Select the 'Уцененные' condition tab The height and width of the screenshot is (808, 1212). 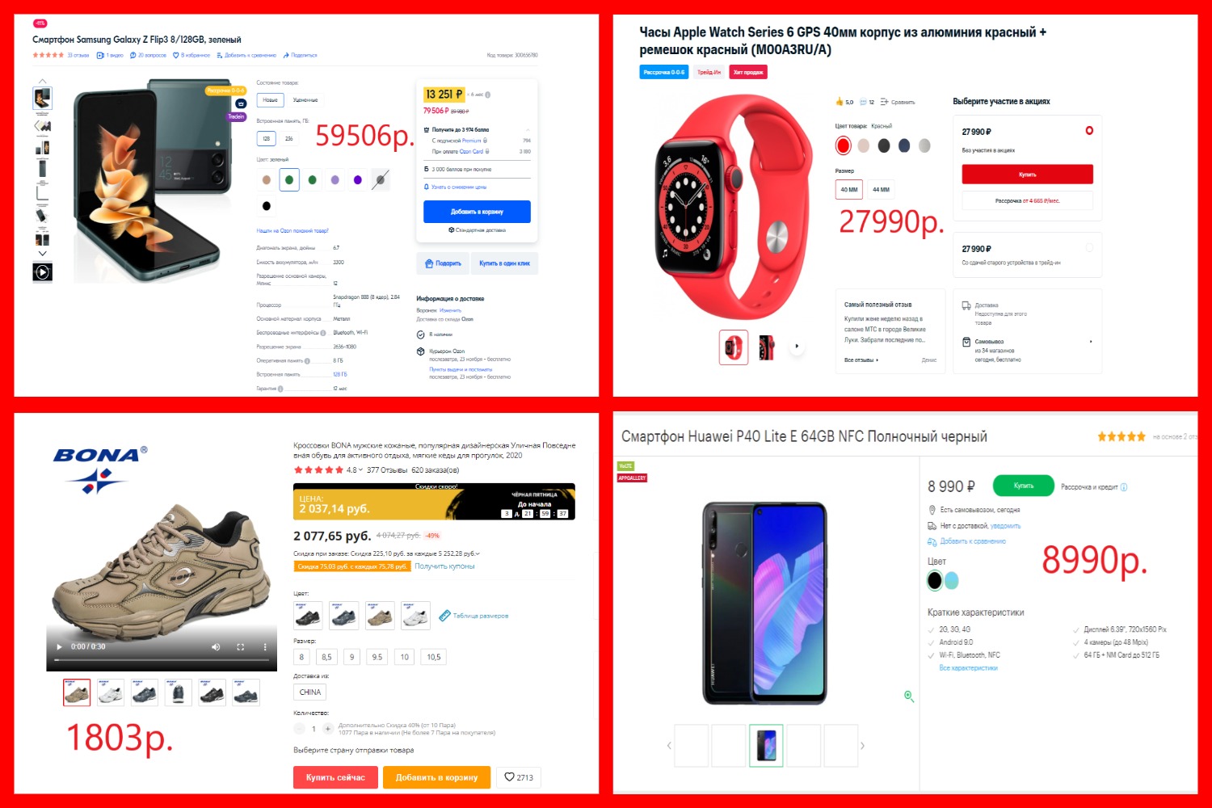[305, 100]
